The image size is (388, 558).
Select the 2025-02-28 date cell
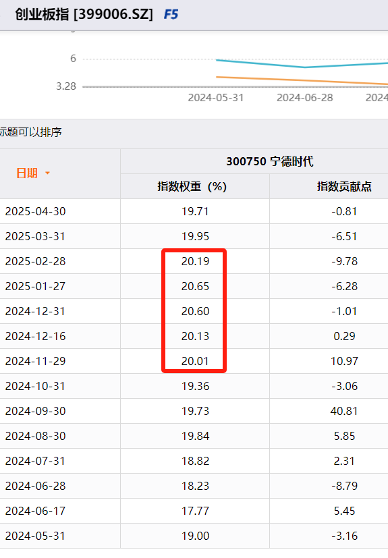[36, 261]
